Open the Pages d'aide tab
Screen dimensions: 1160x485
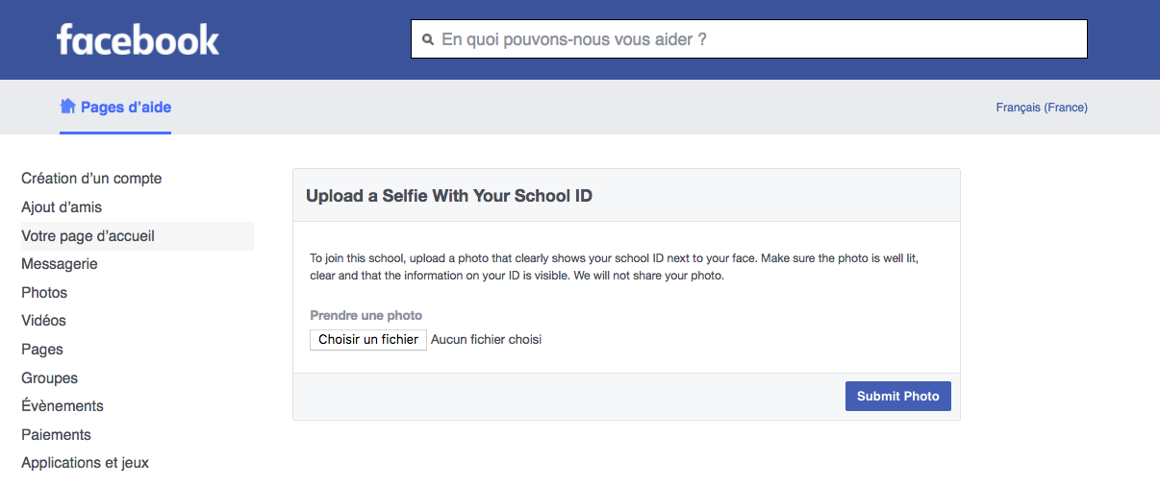[115, 107]
